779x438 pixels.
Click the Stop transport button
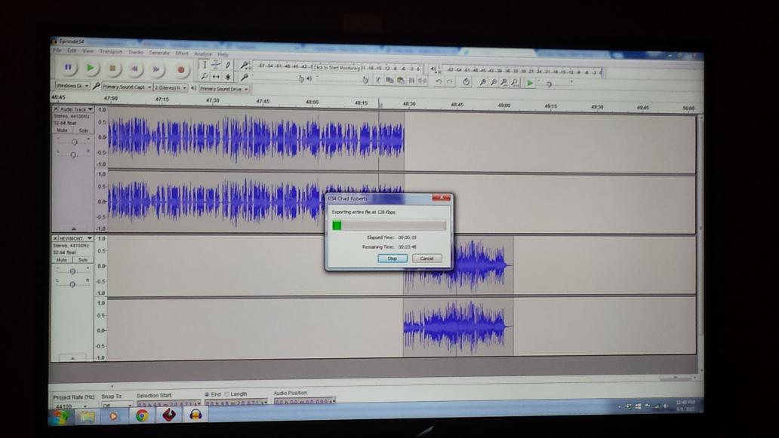point(112,69)
